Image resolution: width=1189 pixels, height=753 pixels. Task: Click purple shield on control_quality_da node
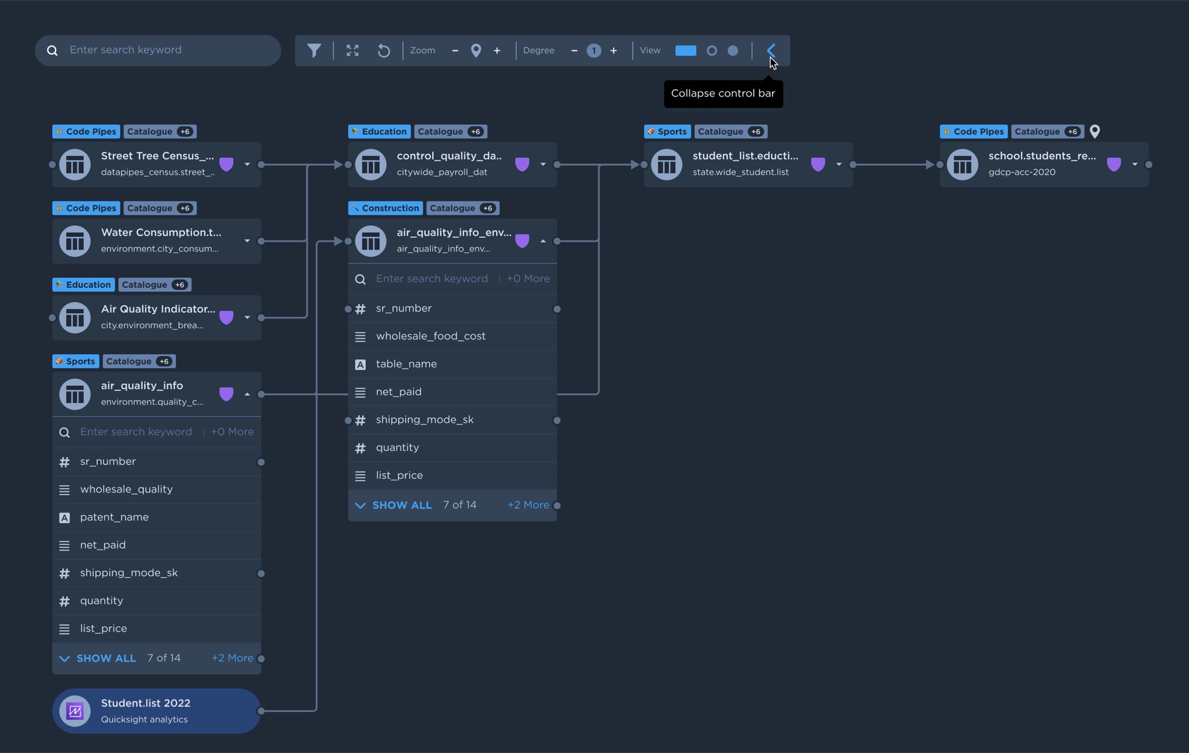(522, 164)
